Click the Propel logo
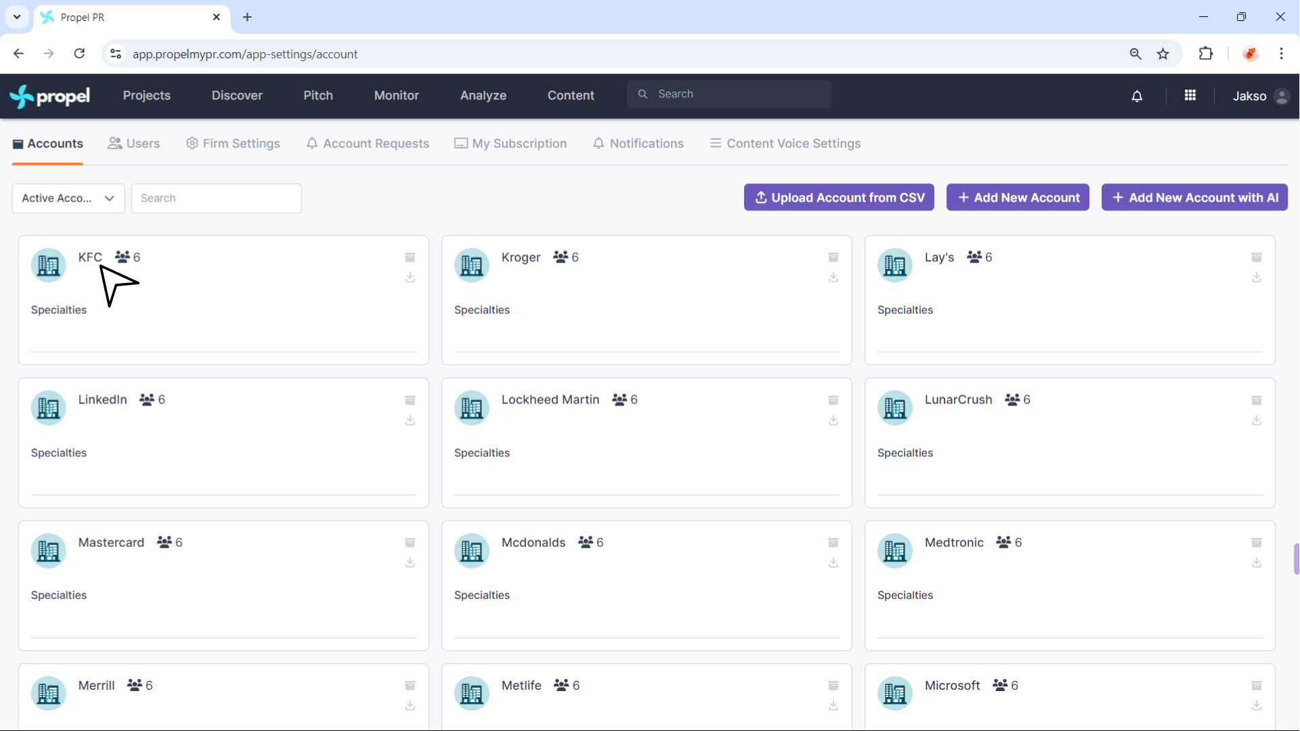 click(x=50, y=96)
